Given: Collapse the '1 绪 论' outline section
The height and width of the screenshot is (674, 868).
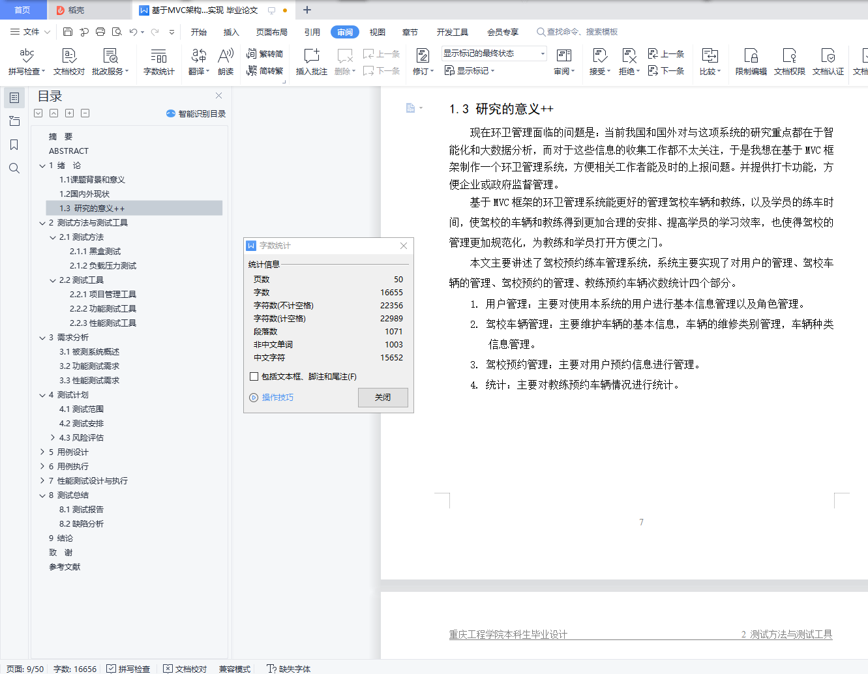Looking at the screenshot, I should tap(42, 166).
